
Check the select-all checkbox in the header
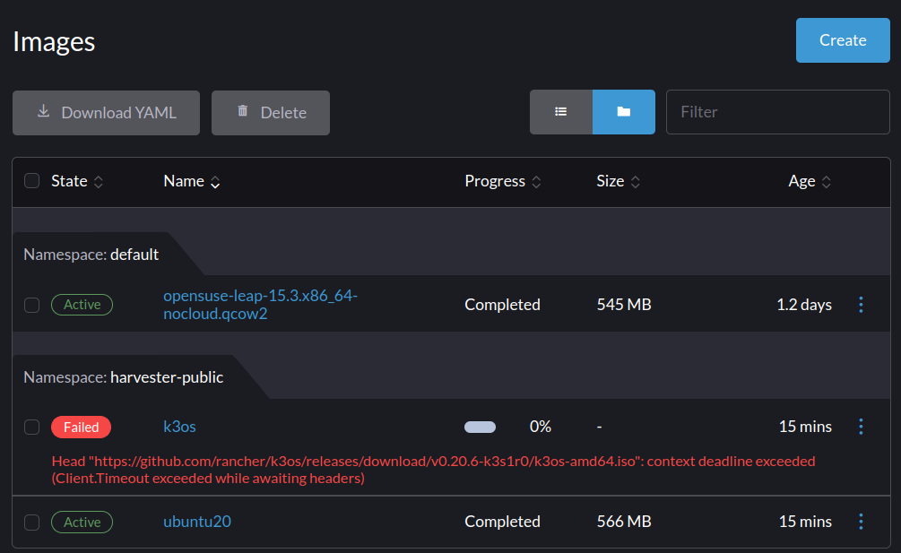pyautogui.click(x=31, y=180)
